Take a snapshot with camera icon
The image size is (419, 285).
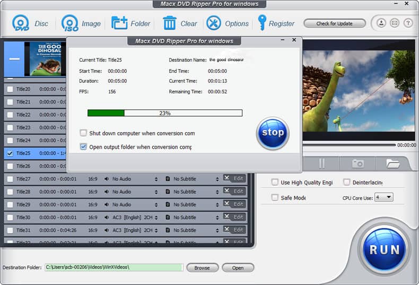pos(358,163)
